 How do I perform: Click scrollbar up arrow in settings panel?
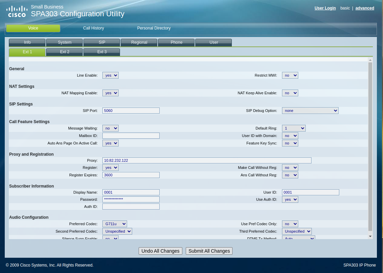(370, 60)
